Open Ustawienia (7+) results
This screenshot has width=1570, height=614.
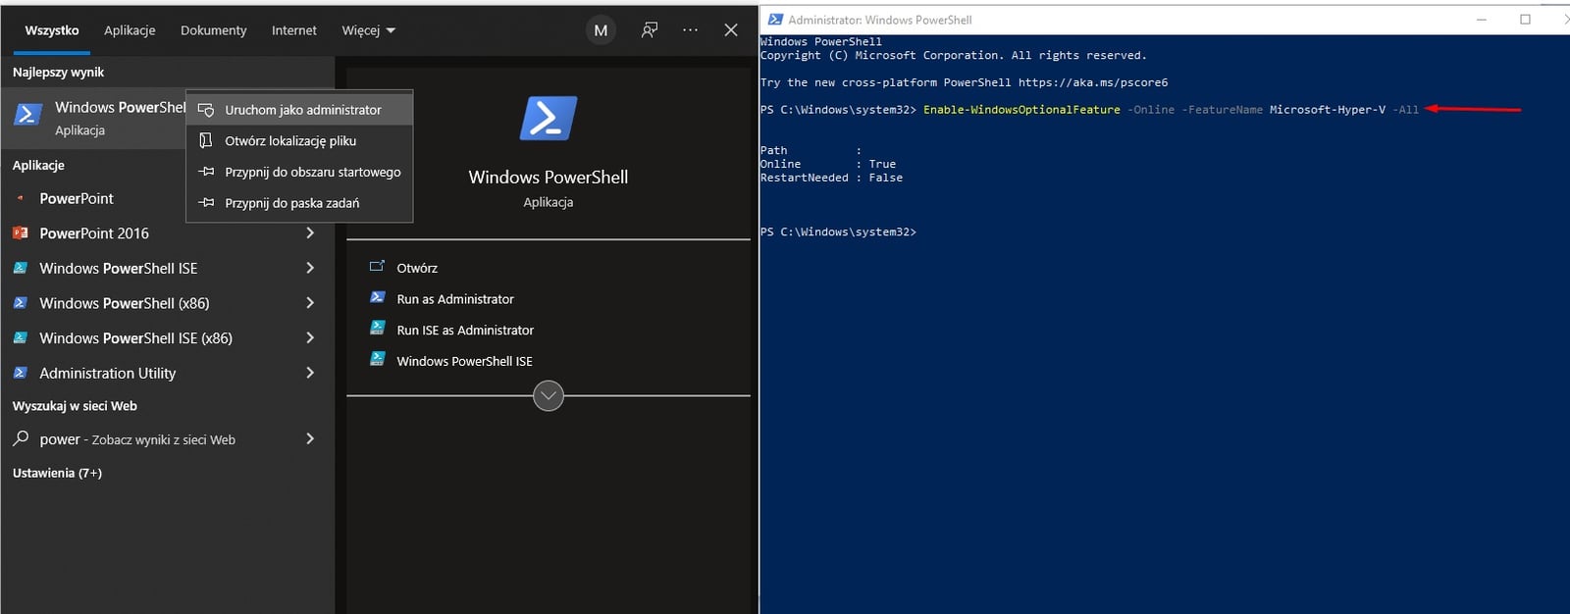point(57,473)
